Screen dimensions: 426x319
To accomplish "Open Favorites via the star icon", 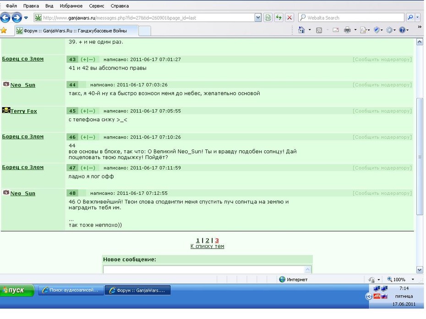I will 4,30.
